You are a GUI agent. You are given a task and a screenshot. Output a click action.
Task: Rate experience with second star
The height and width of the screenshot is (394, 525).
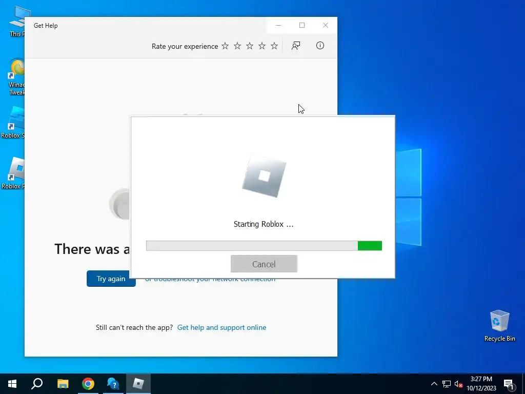coord(237,46)
